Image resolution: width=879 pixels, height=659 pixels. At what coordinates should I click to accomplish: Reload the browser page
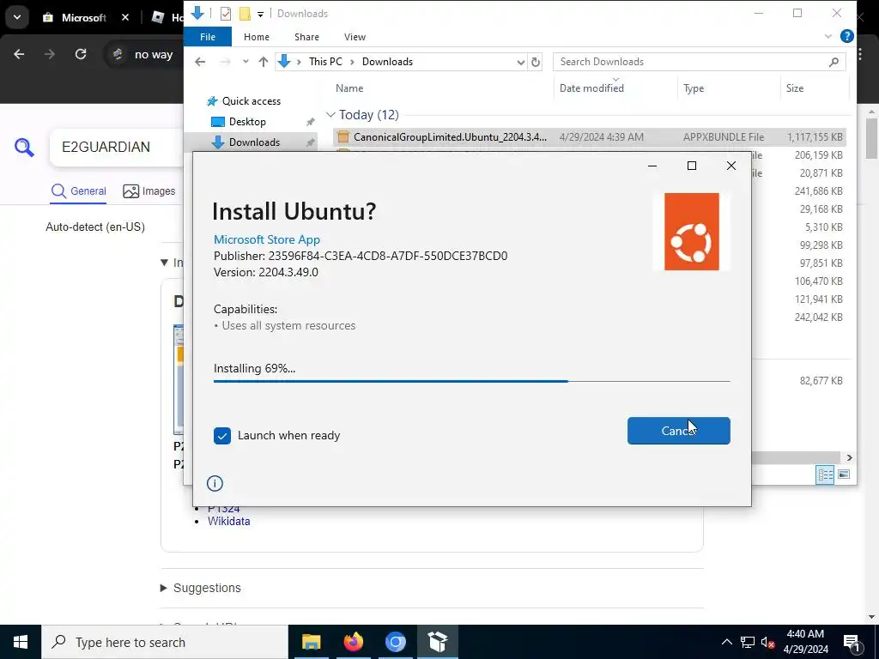(x=81, y=54)
